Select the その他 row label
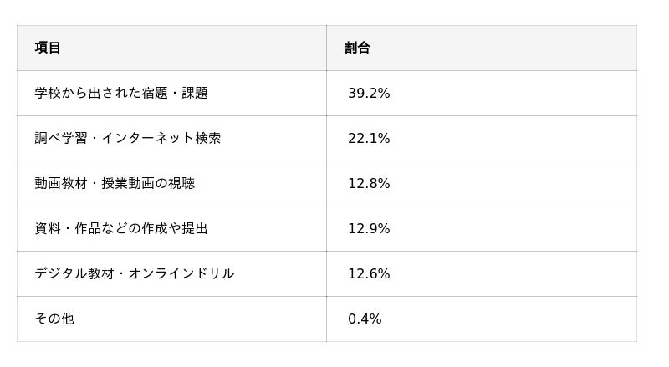Screen dimensions: 669x367 point(54,319)
